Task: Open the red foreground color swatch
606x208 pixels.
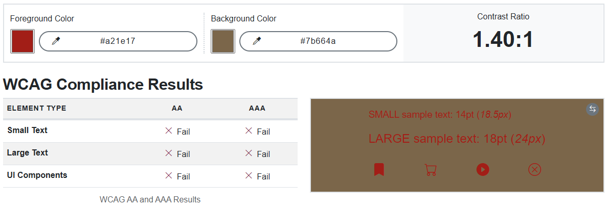Action: pyautogui.click(x=23, y=41)
